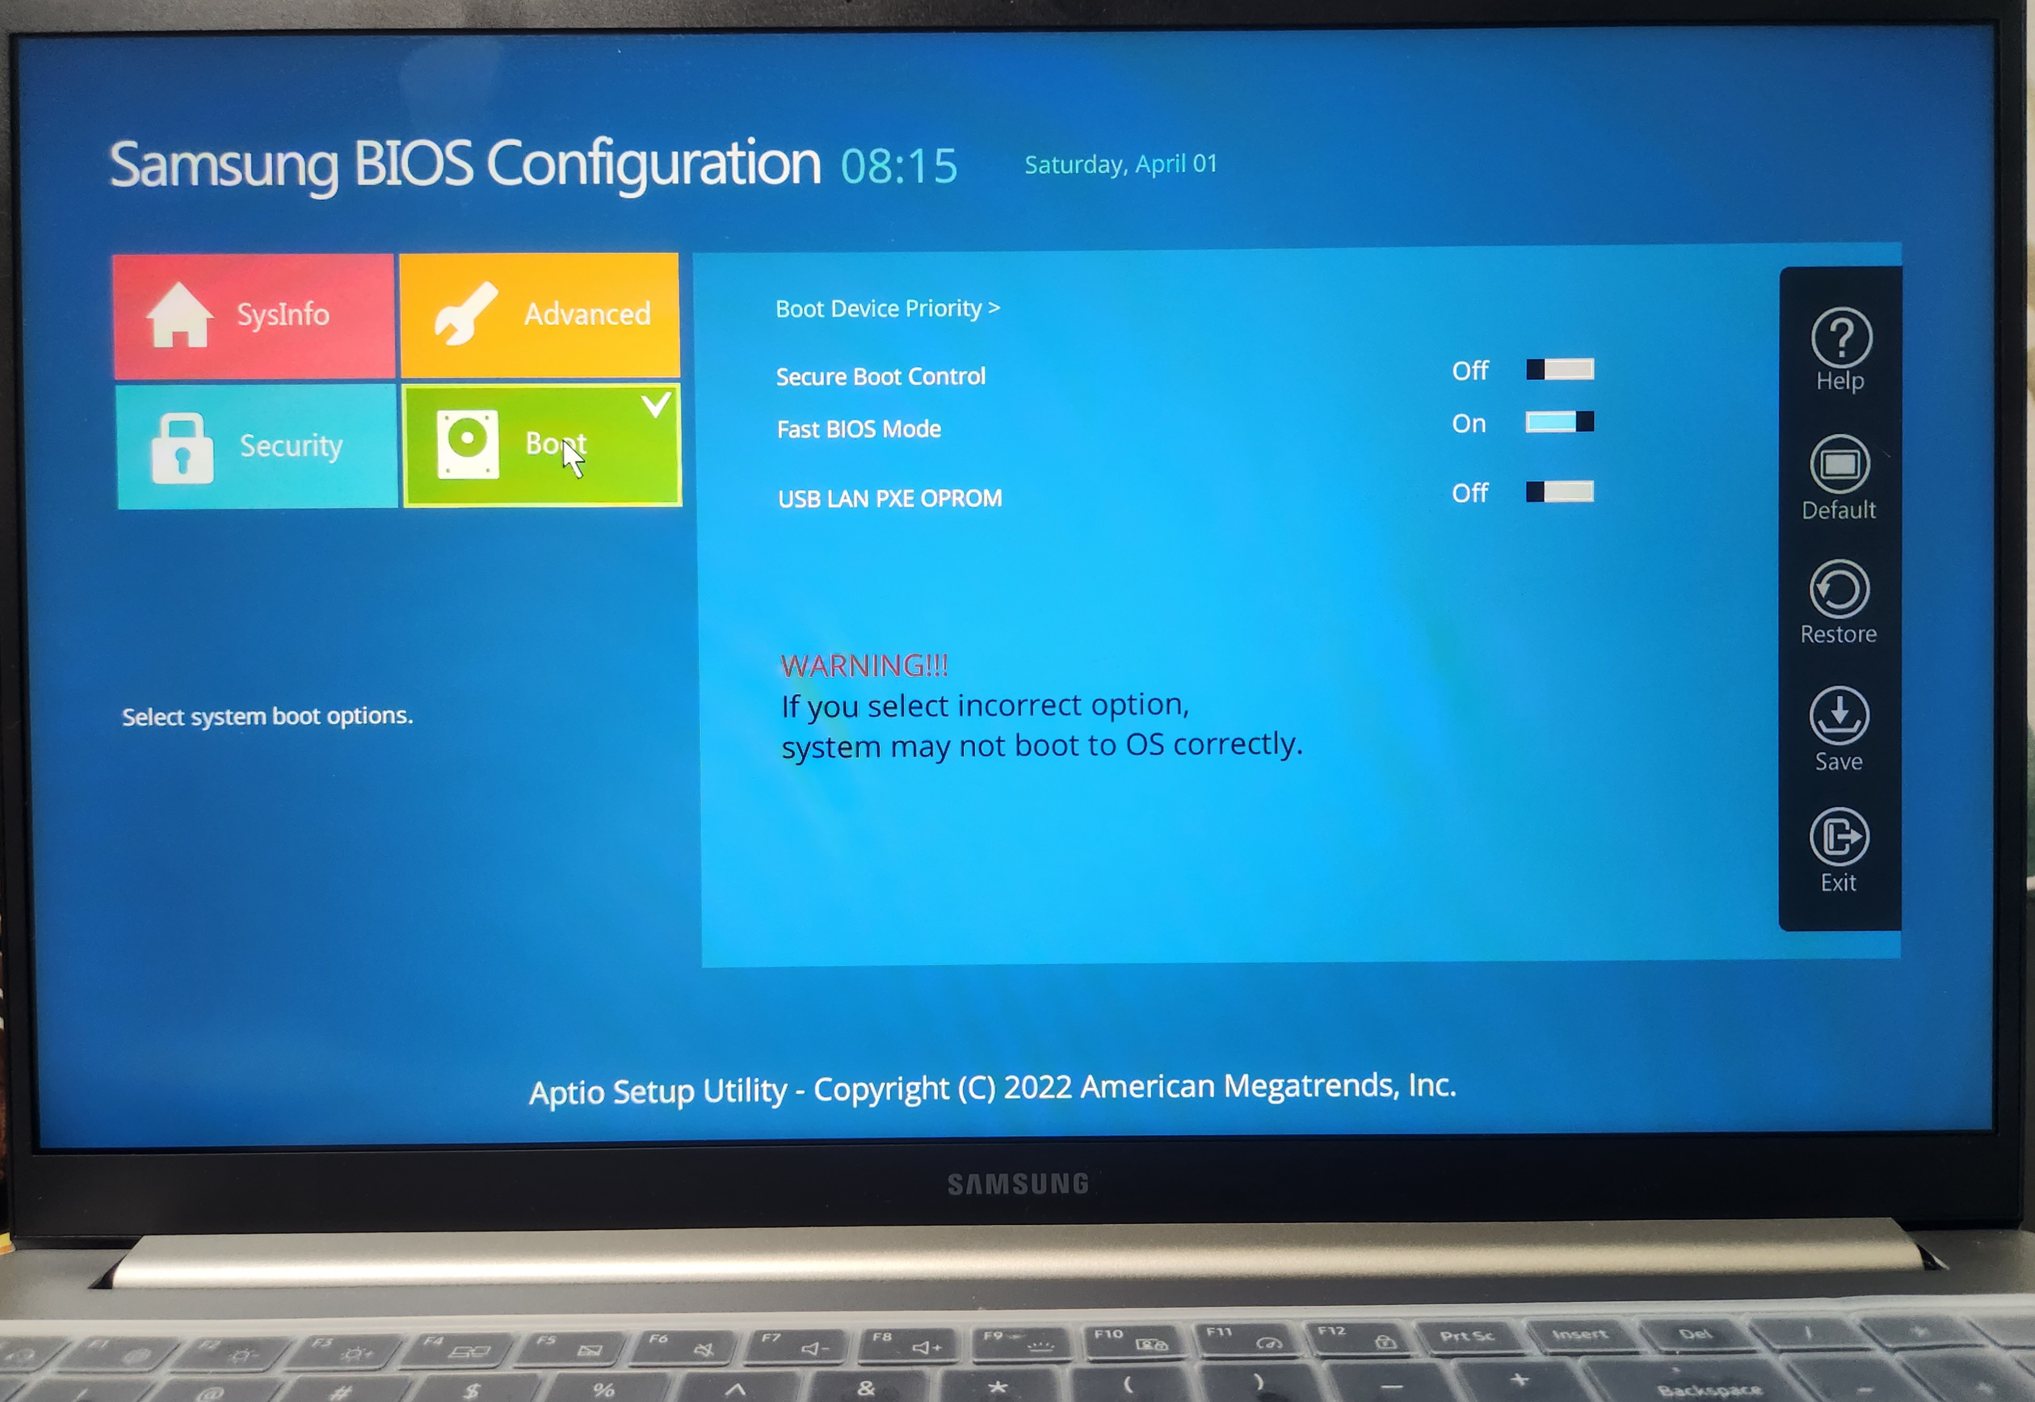2035x1402 pixels.
Task: Open the Boot Device Priority submenu
Action: pos(887,308)
